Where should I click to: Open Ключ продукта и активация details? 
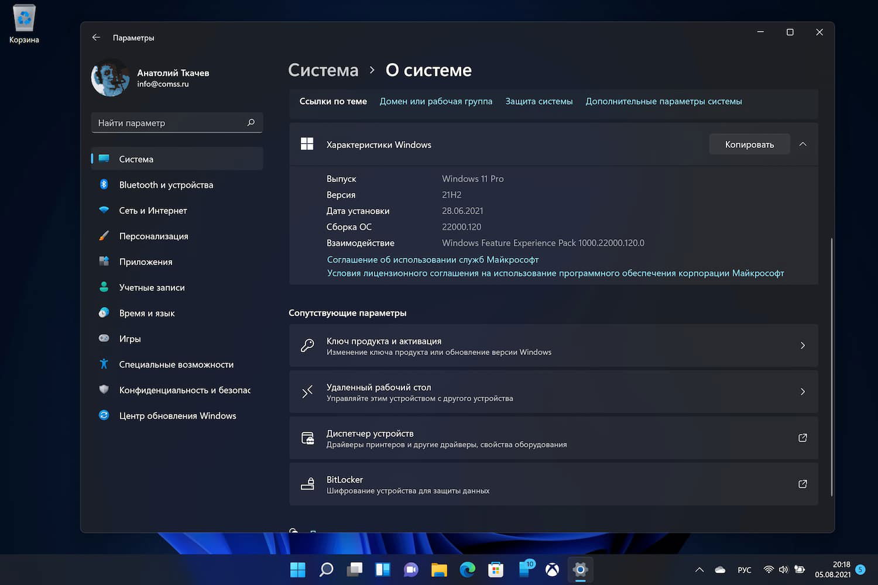pos(553,346)
